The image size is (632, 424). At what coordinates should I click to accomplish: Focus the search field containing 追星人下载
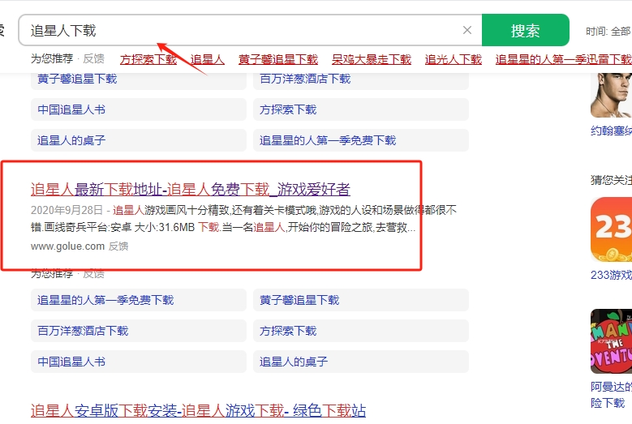click(x=243, y=31)
